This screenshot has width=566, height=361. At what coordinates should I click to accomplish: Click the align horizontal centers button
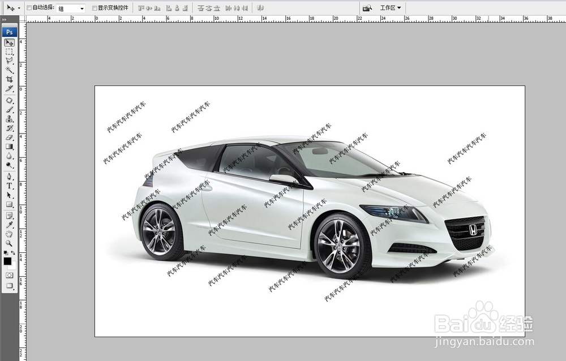pos(177,8)
